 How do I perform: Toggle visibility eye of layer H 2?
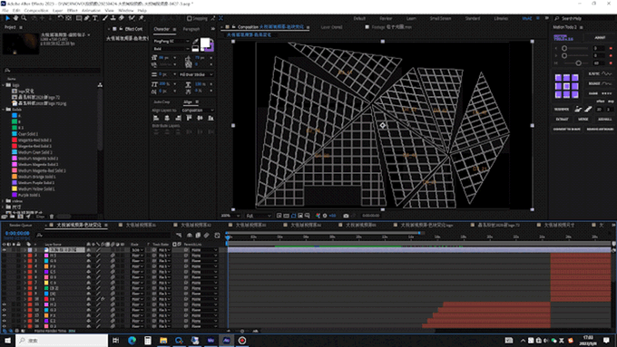pos(4,304)
